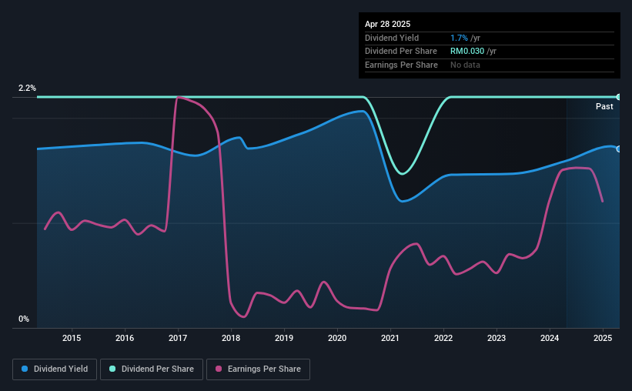Screen dimensions: 632x391
Task: Click the 2023 x-axis label
Action: (x=497, y=338)
